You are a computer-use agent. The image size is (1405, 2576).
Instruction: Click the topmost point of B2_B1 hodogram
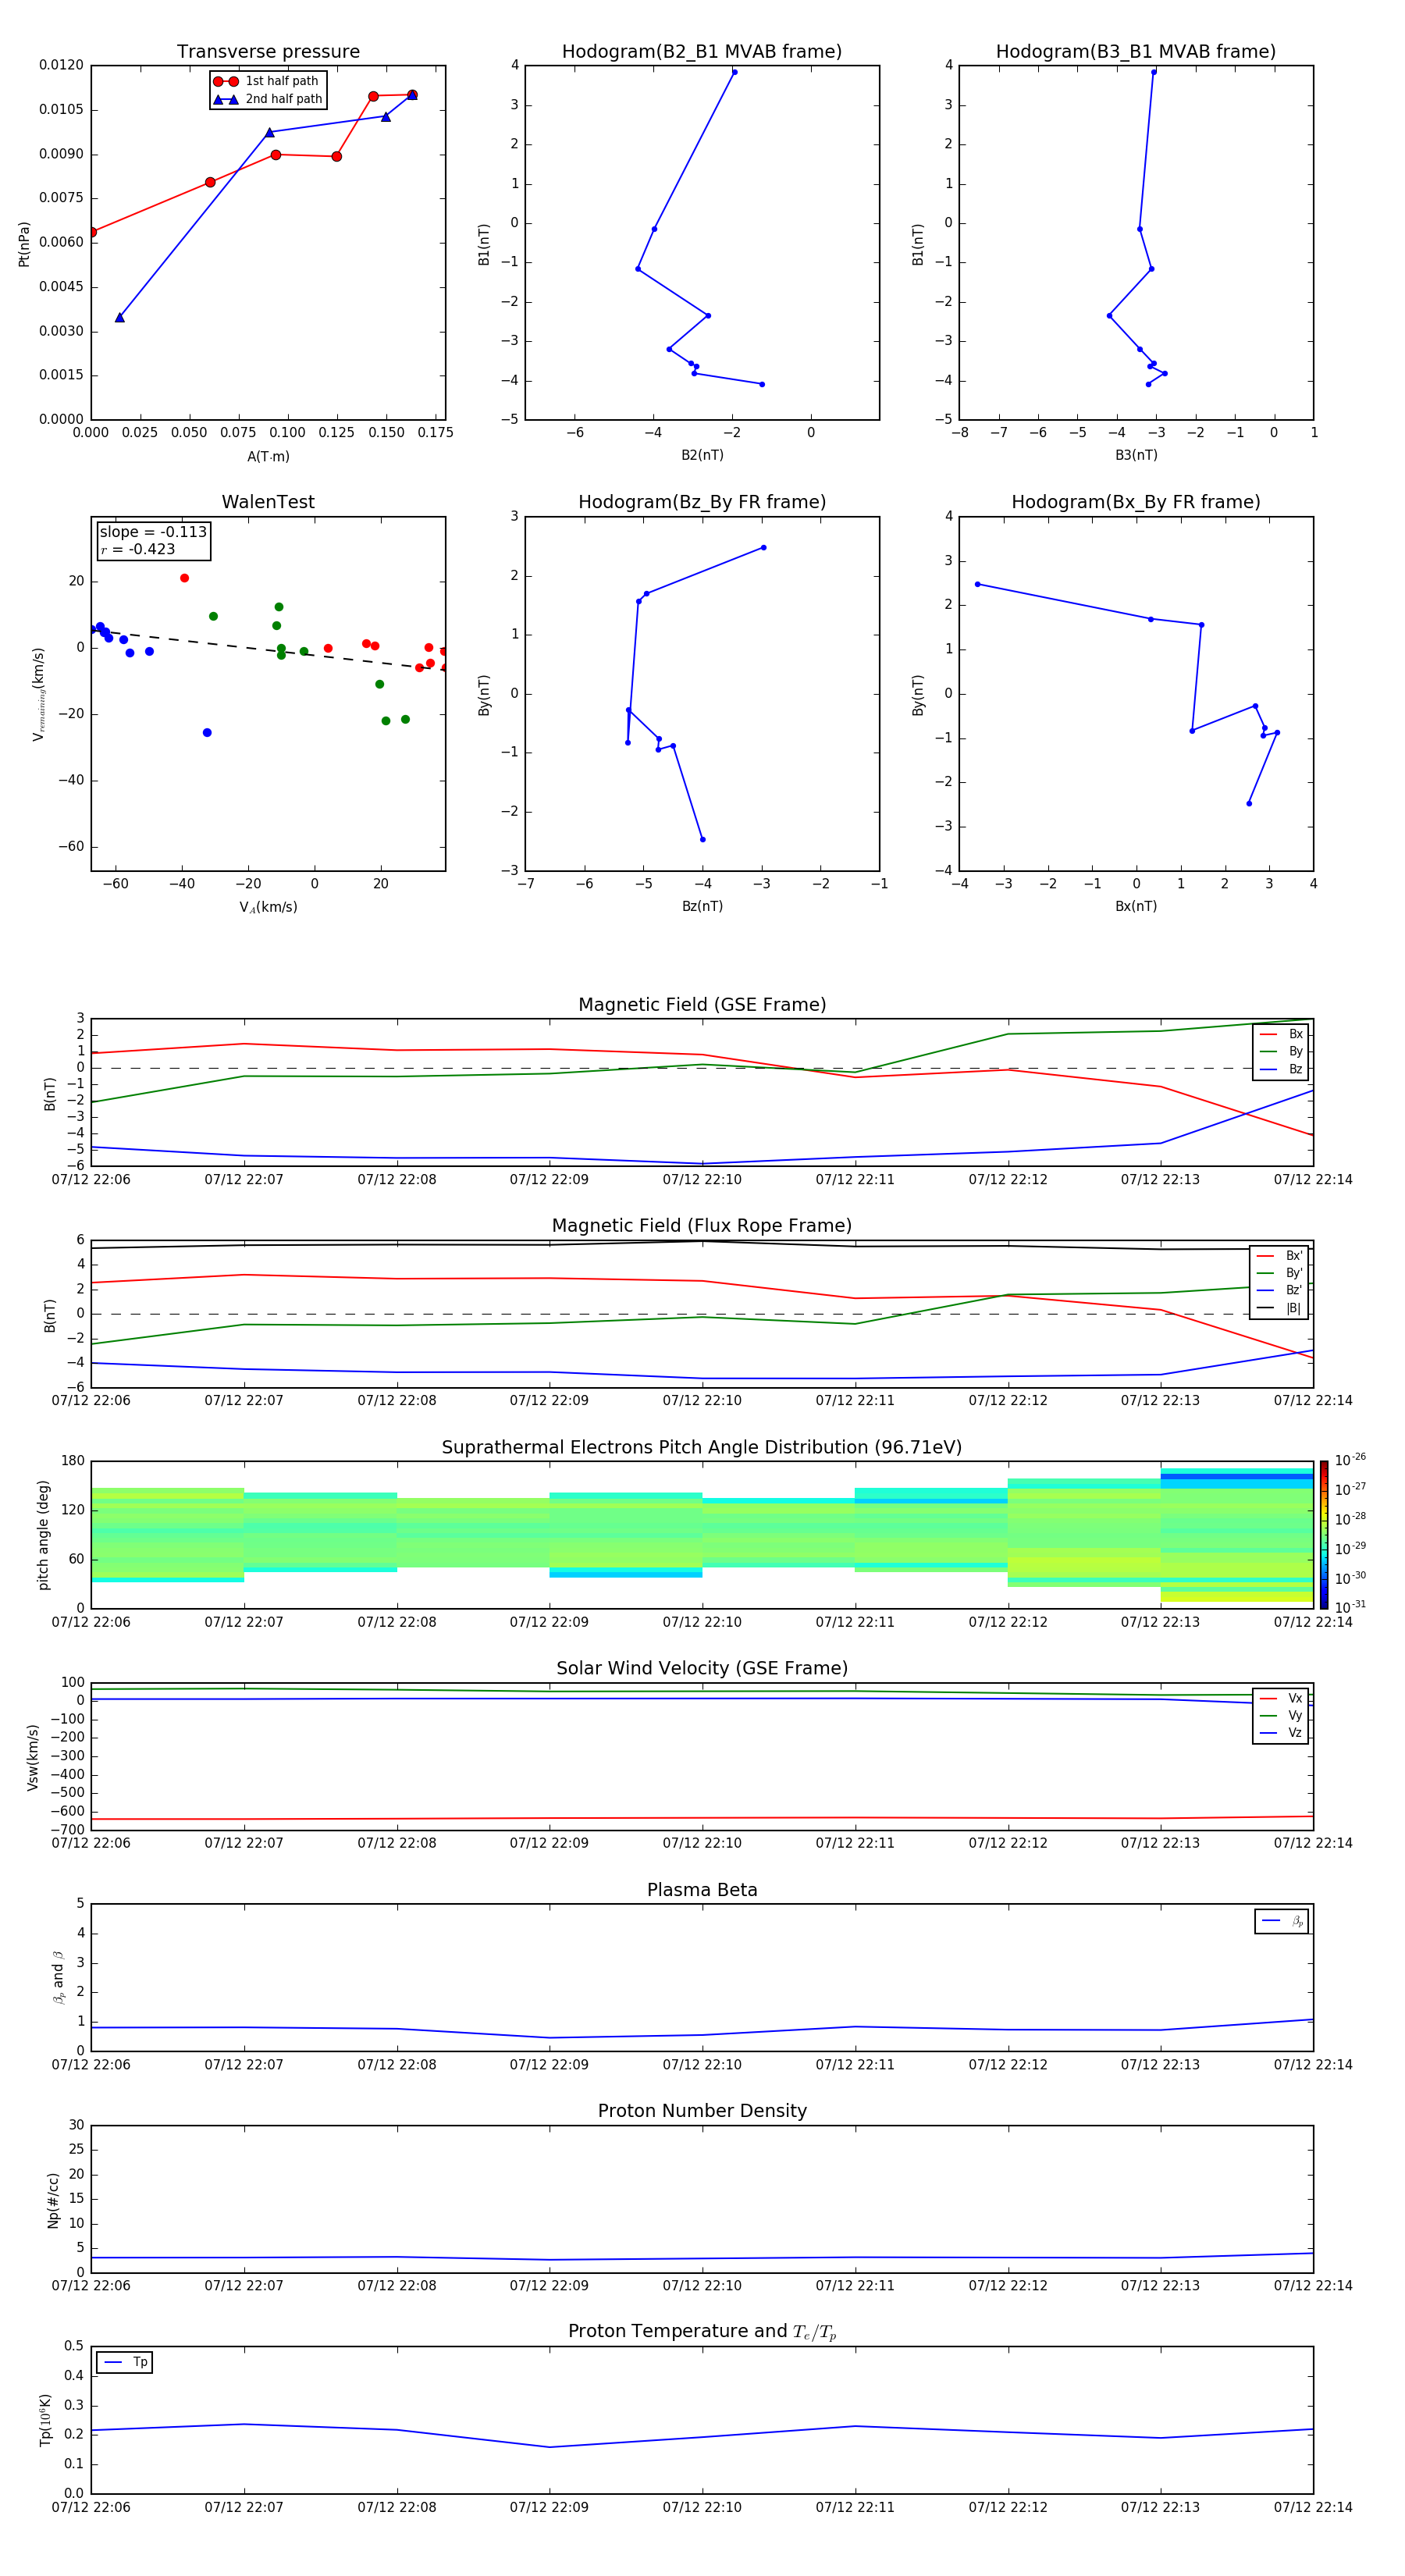(x=734, y=72)
